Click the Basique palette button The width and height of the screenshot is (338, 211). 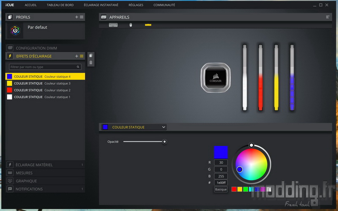[x=221, y=189]
